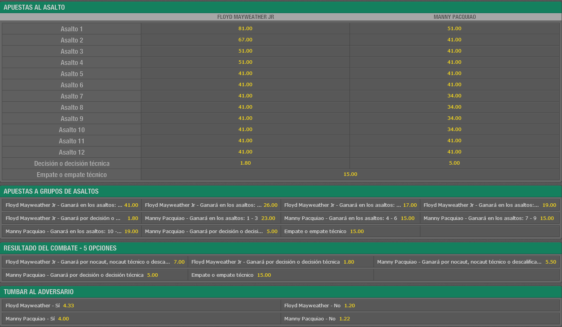The image size is (562, 327).
Task: Bet Pacquiao decisión técnica 5.00 in Resultado section
Action: 95,275
